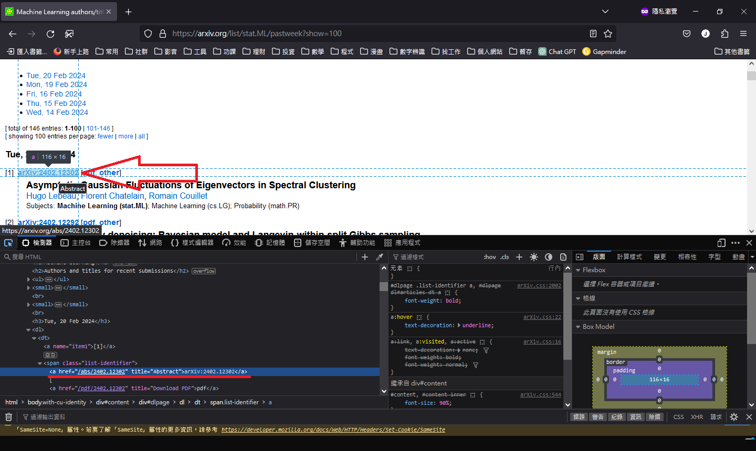Open the Chat GPT bookmark
This screenshot has height=451, width=756.
click(x=557, y=51)
